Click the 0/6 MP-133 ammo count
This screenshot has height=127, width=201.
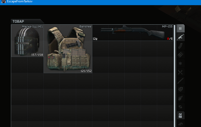tap(170, 39)
